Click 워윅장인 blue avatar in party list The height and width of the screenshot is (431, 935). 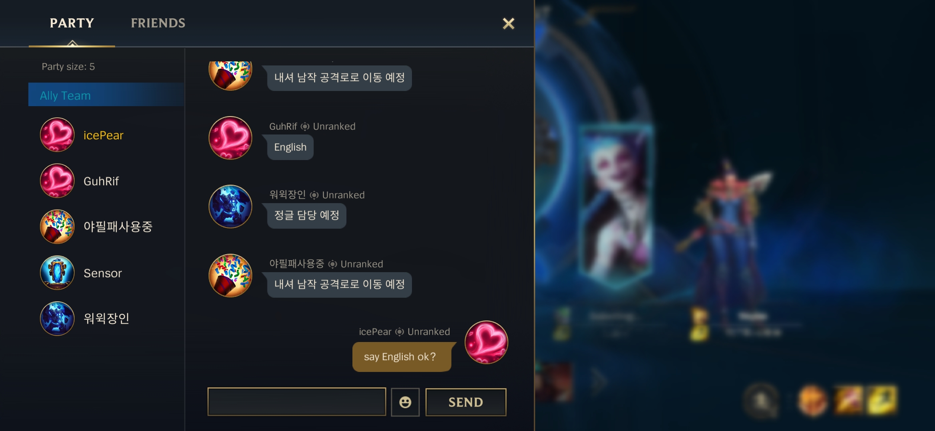pos(57,318)
